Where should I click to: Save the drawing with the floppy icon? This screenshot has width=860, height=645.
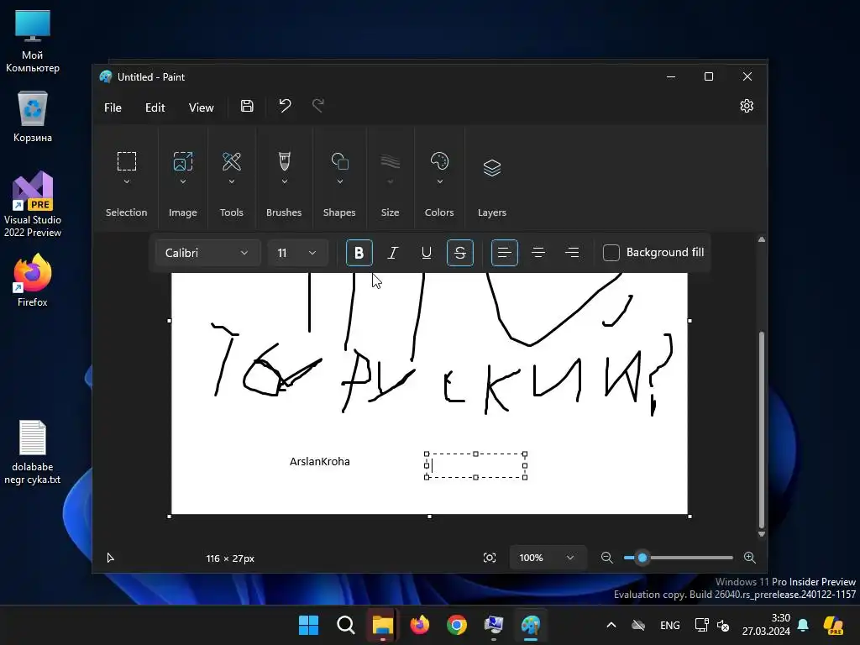[247, 106]
